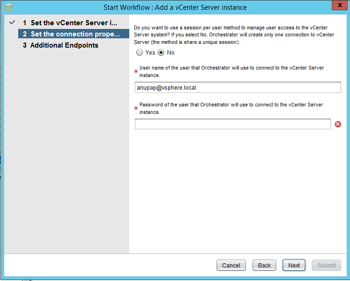Click the greyed-out Submit button
The image size is (350, 281).
(326, 265)
